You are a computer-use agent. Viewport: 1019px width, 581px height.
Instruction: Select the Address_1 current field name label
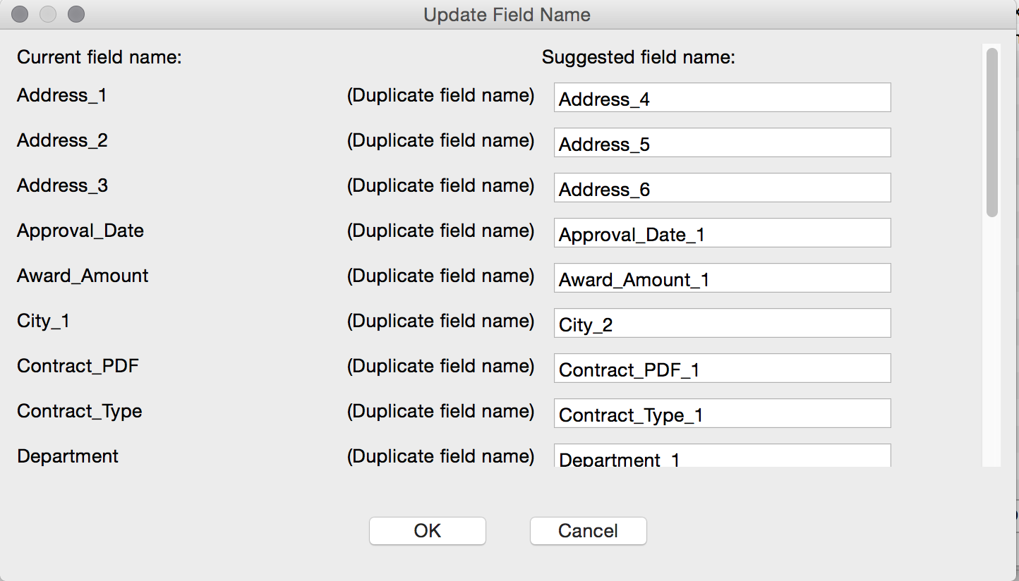click(x=61, y=96)
